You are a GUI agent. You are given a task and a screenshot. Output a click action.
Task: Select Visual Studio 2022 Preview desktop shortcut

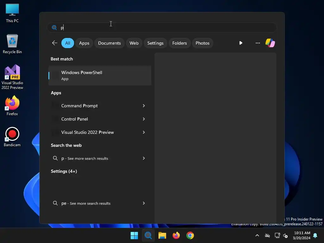click(12, 77)
